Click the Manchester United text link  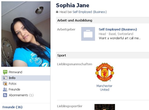[x=104, y=88]
